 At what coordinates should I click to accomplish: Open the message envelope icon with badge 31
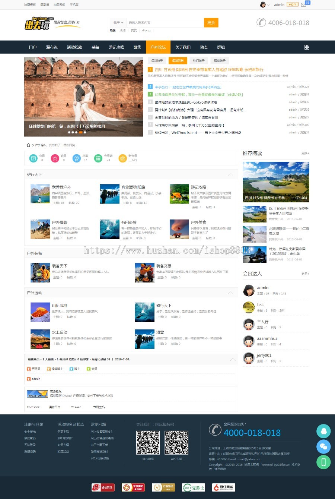304,5
